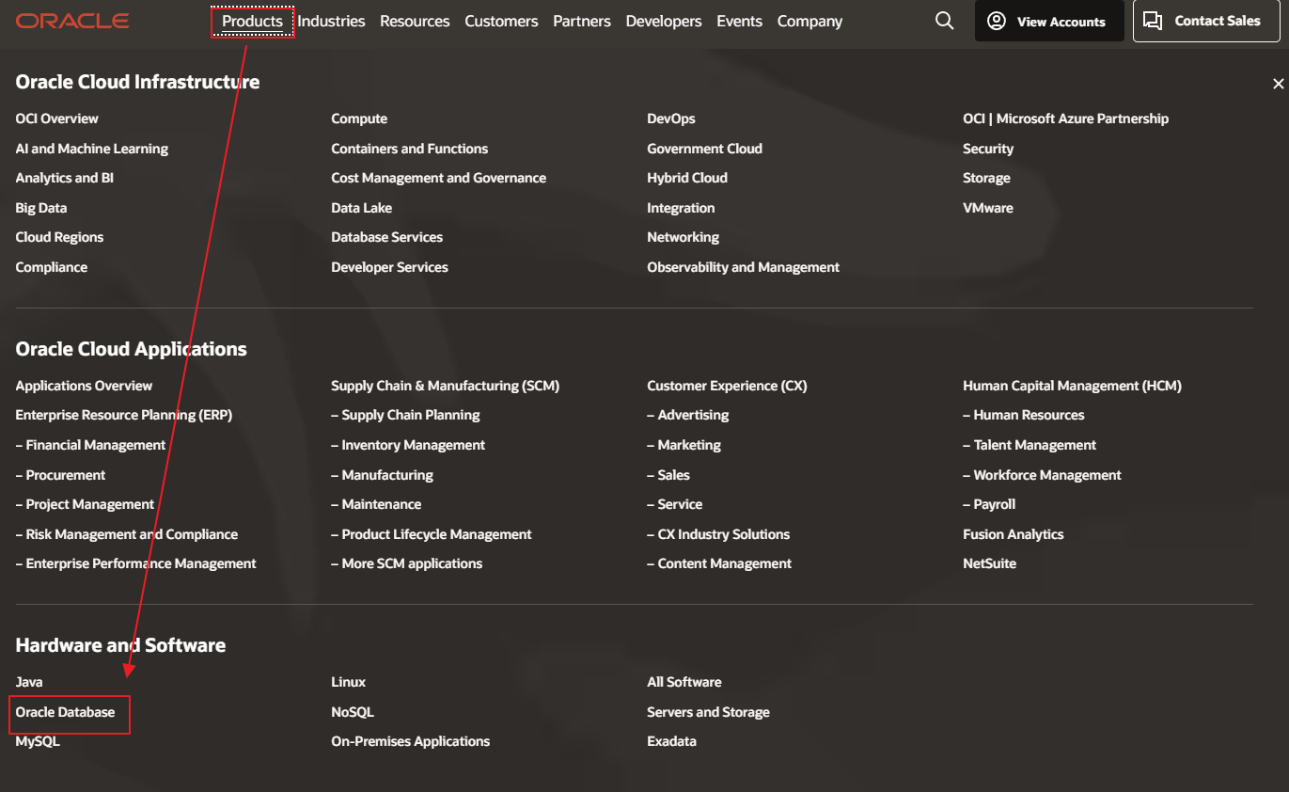Click the View Accounts button
Viewport: 1289px width, 792px height.
pyautogui.click(x=1049, y=21)
